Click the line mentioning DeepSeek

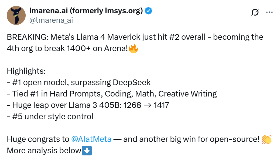point(78,82)
